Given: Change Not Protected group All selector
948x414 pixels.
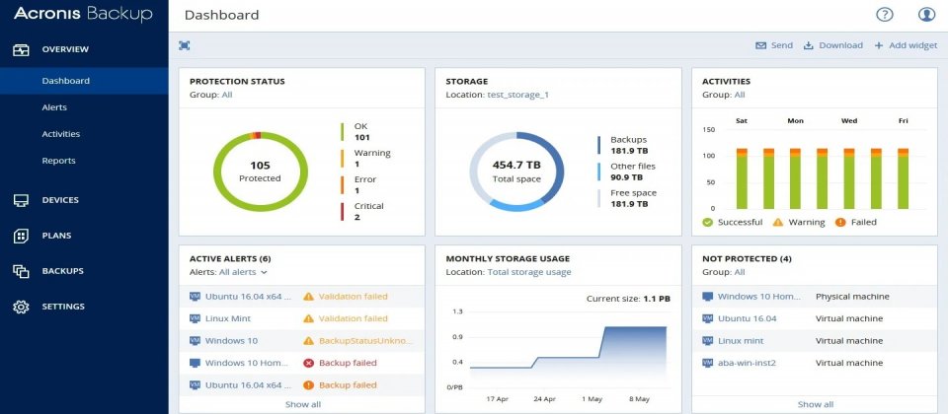Looking at the screenshot, I should point(740,272).
